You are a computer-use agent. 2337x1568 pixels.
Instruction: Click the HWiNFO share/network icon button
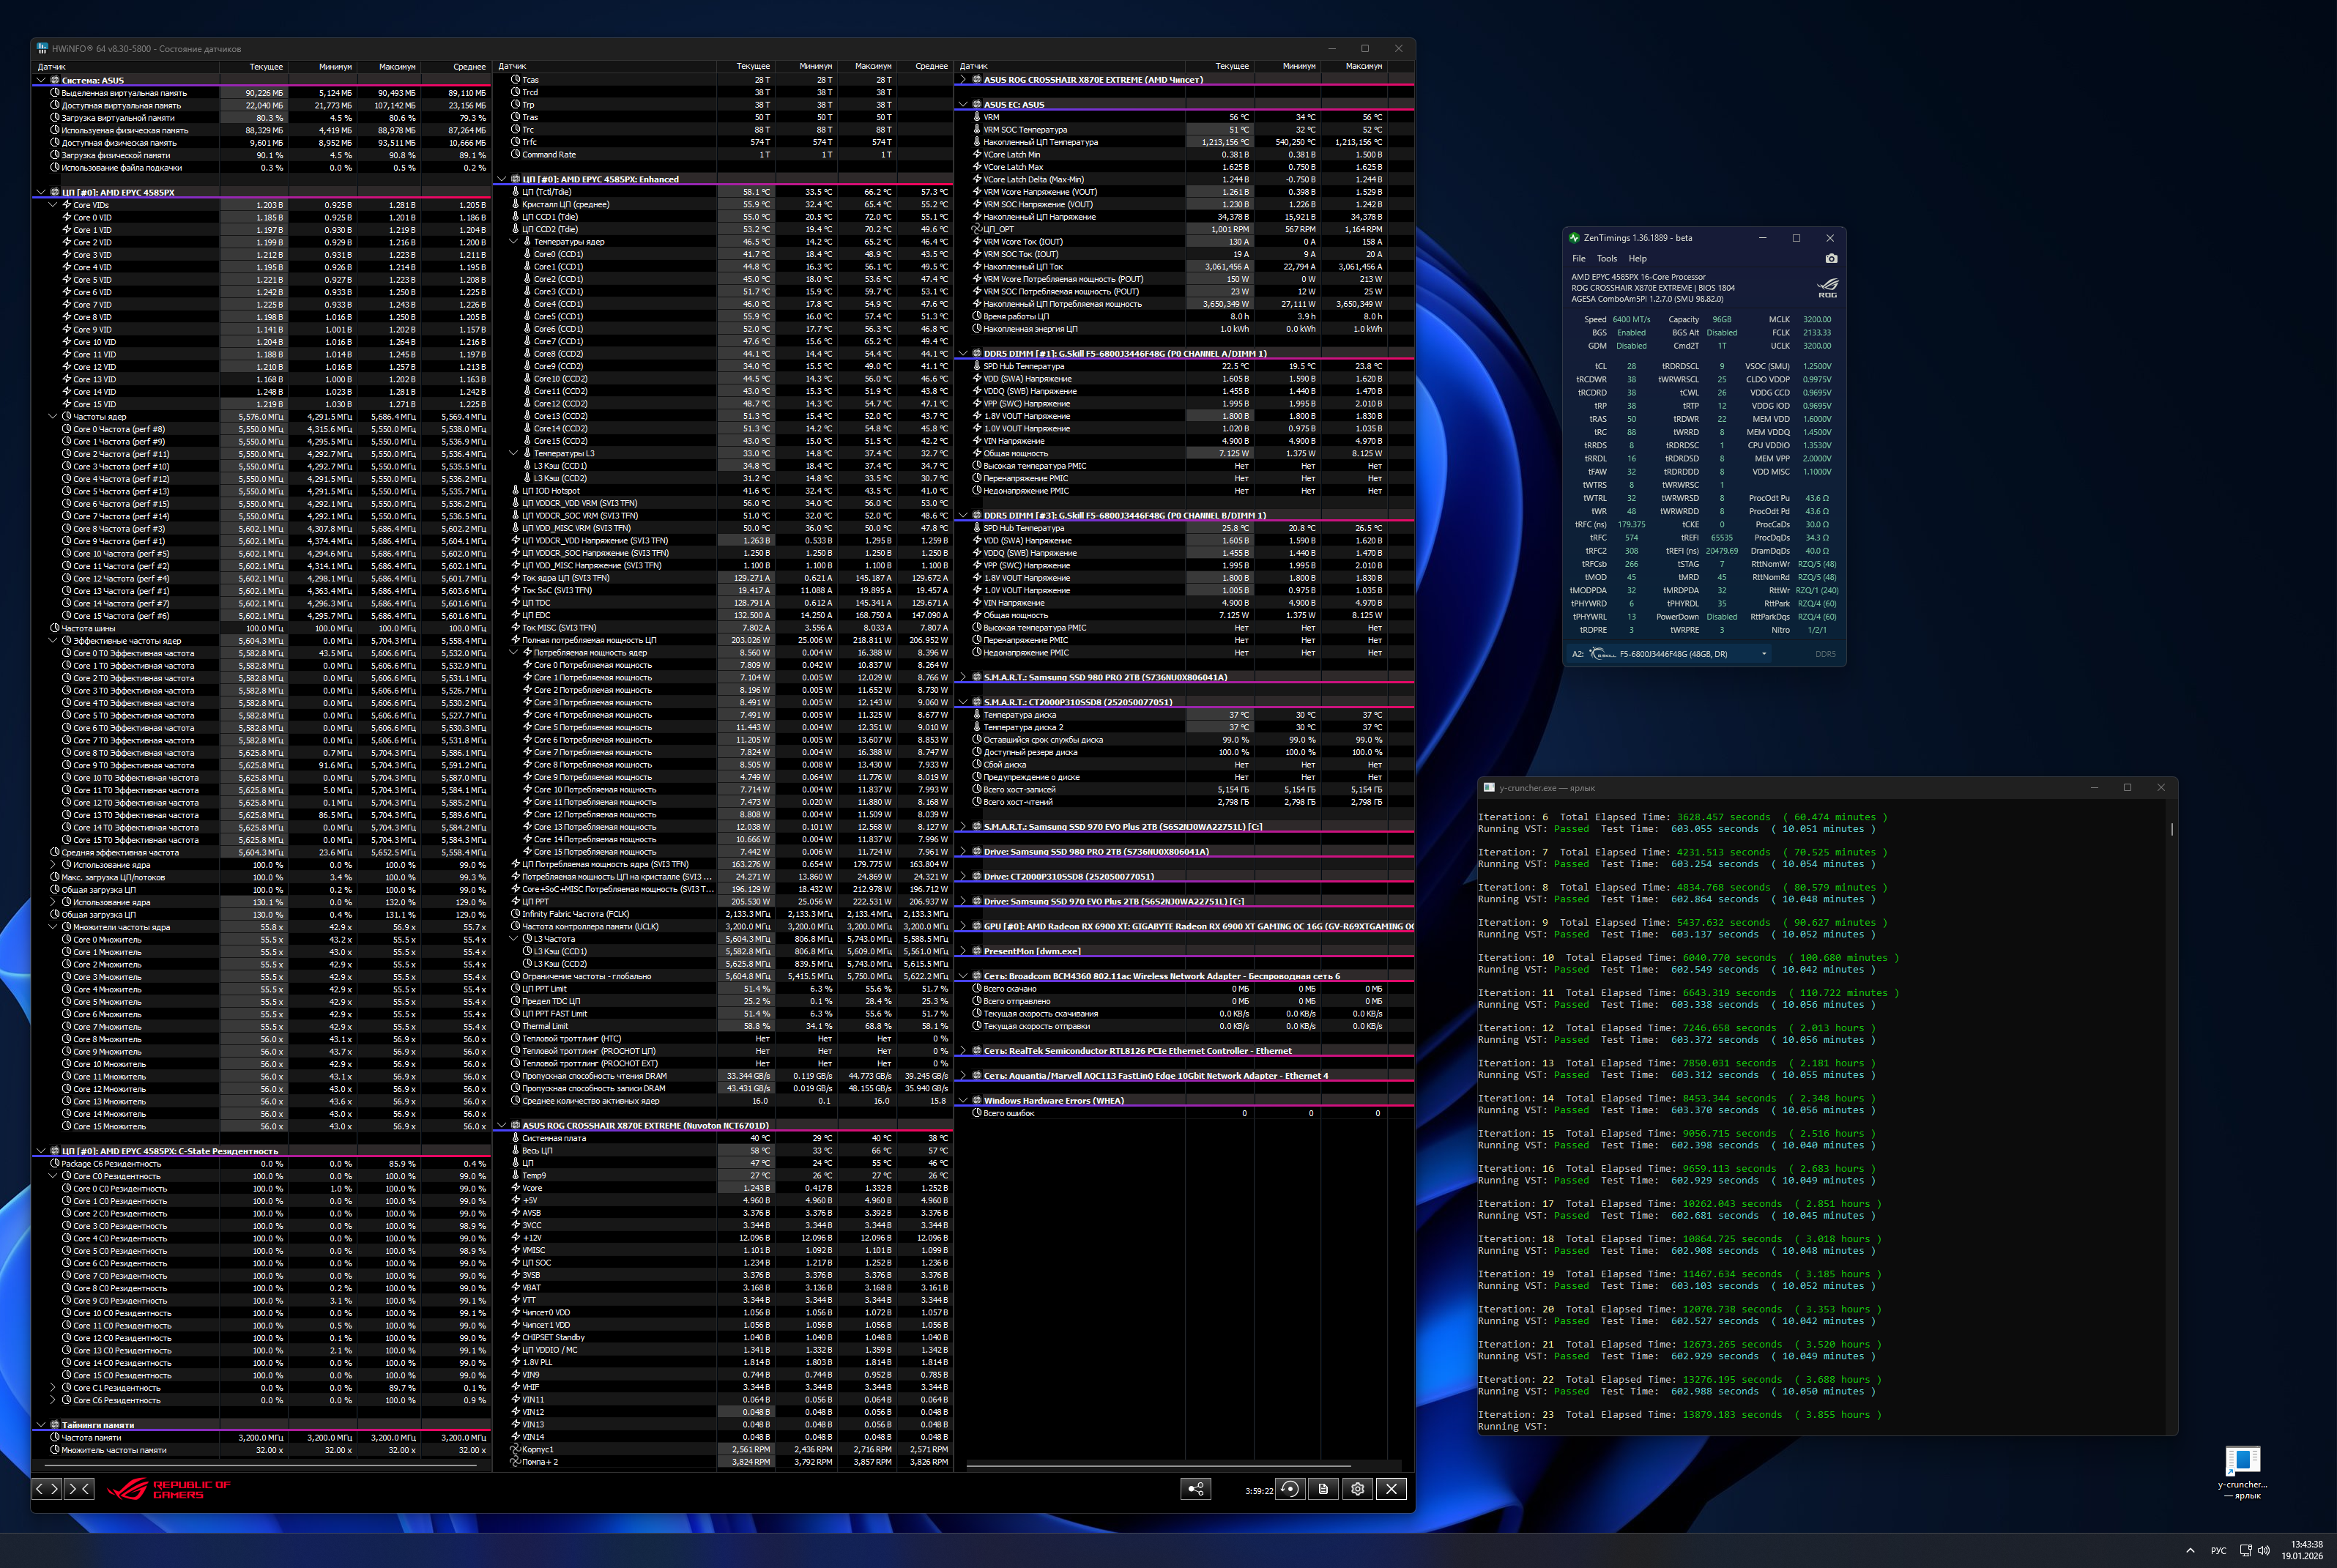[1195, 1489]
